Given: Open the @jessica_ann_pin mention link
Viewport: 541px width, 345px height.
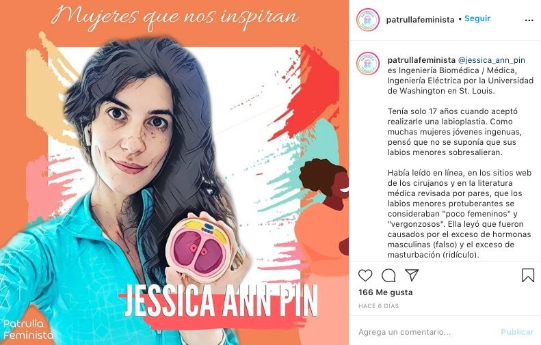Looking at the screenshot, I should pos(491,60).
